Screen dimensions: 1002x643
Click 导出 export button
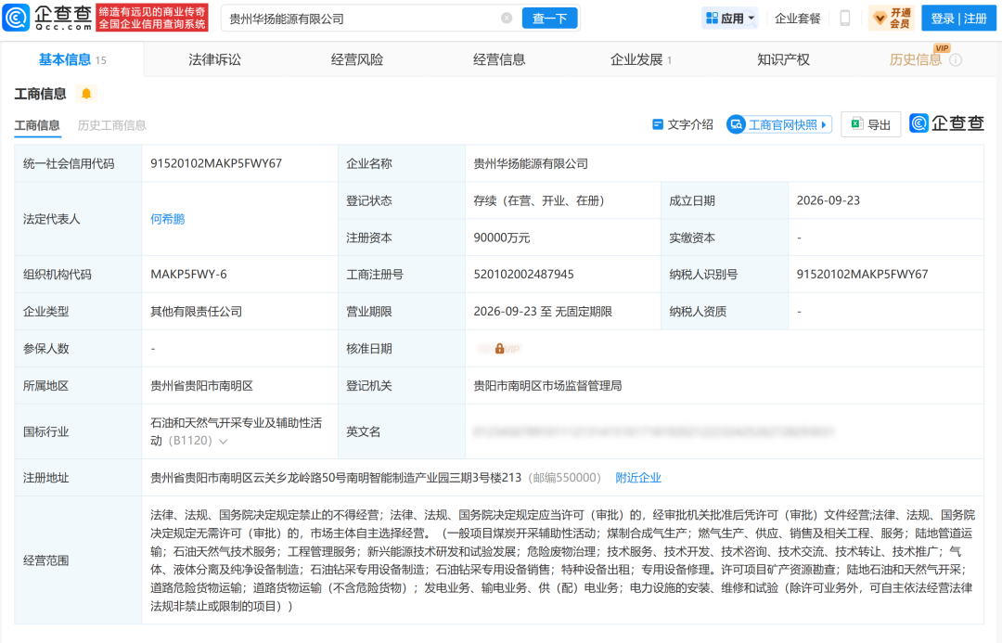(870, 124)
